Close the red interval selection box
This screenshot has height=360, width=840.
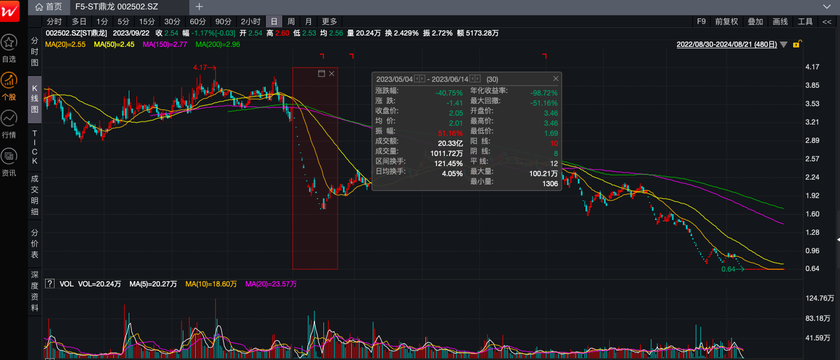coord(332,74)
